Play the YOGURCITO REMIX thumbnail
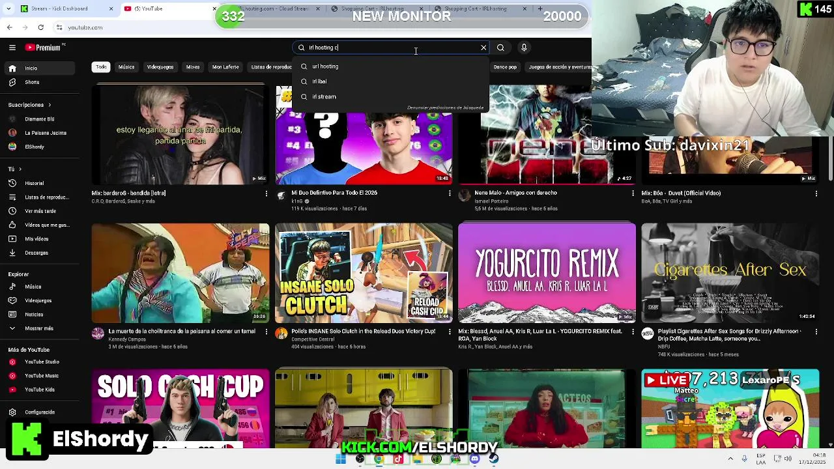Screen dimensions: 834x469 point(547,273)
